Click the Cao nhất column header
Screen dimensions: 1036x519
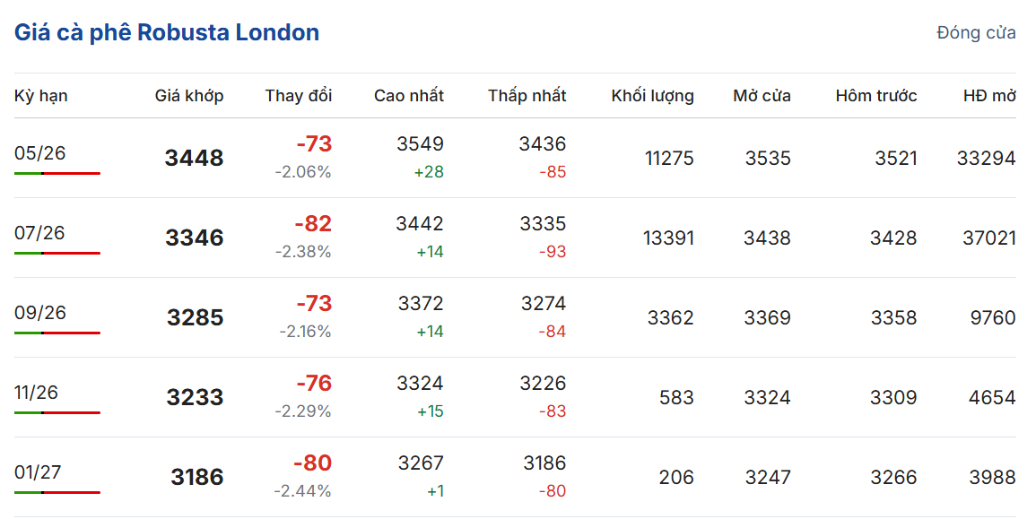pos(408,96)
